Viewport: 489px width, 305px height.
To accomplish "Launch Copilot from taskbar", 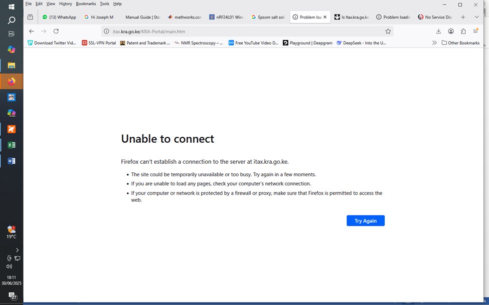I will (12, 49).
